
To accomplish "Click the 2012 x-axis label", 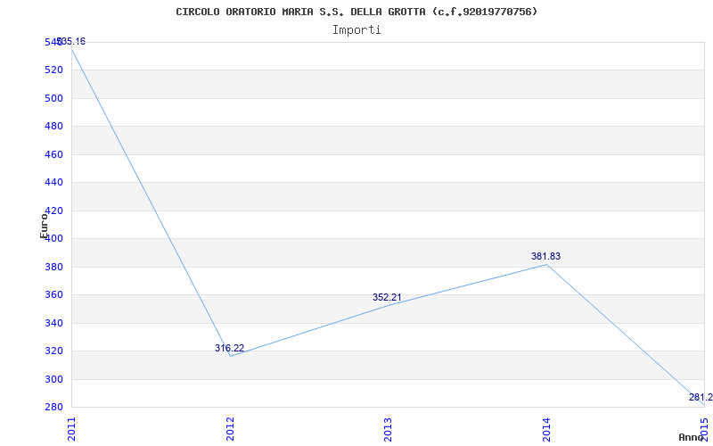I will pyautogui.click(x=230, y=429).
